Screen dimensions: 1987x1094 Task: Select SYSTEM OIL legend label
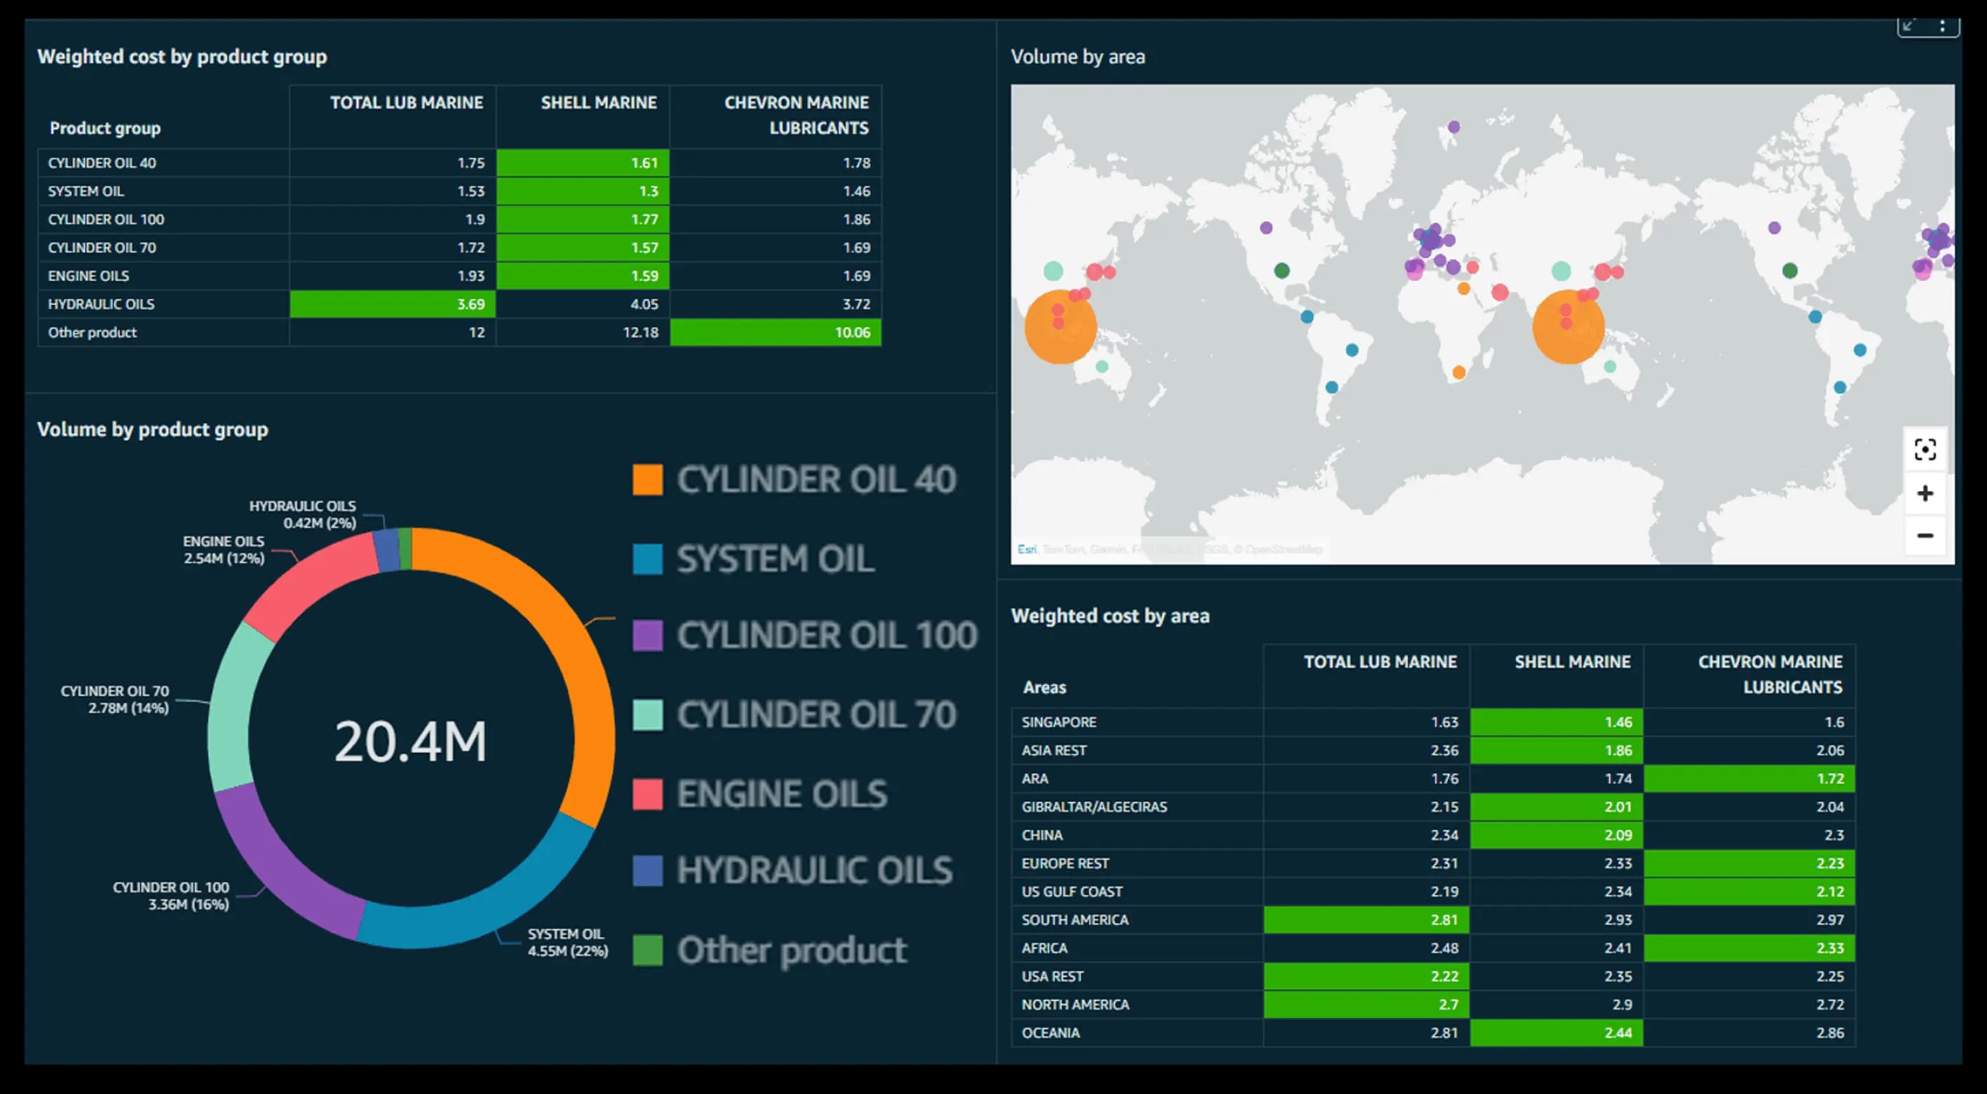[x=775, y=559]
